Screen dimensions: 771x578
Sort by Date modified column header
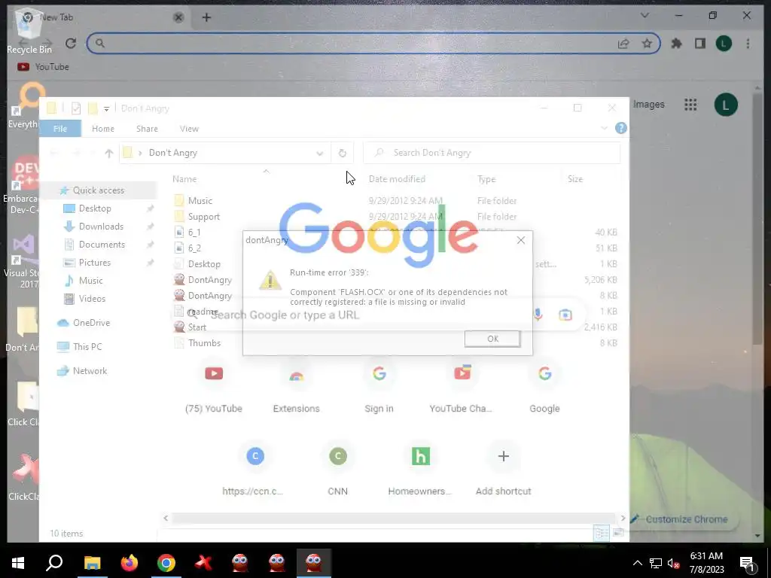397,179
